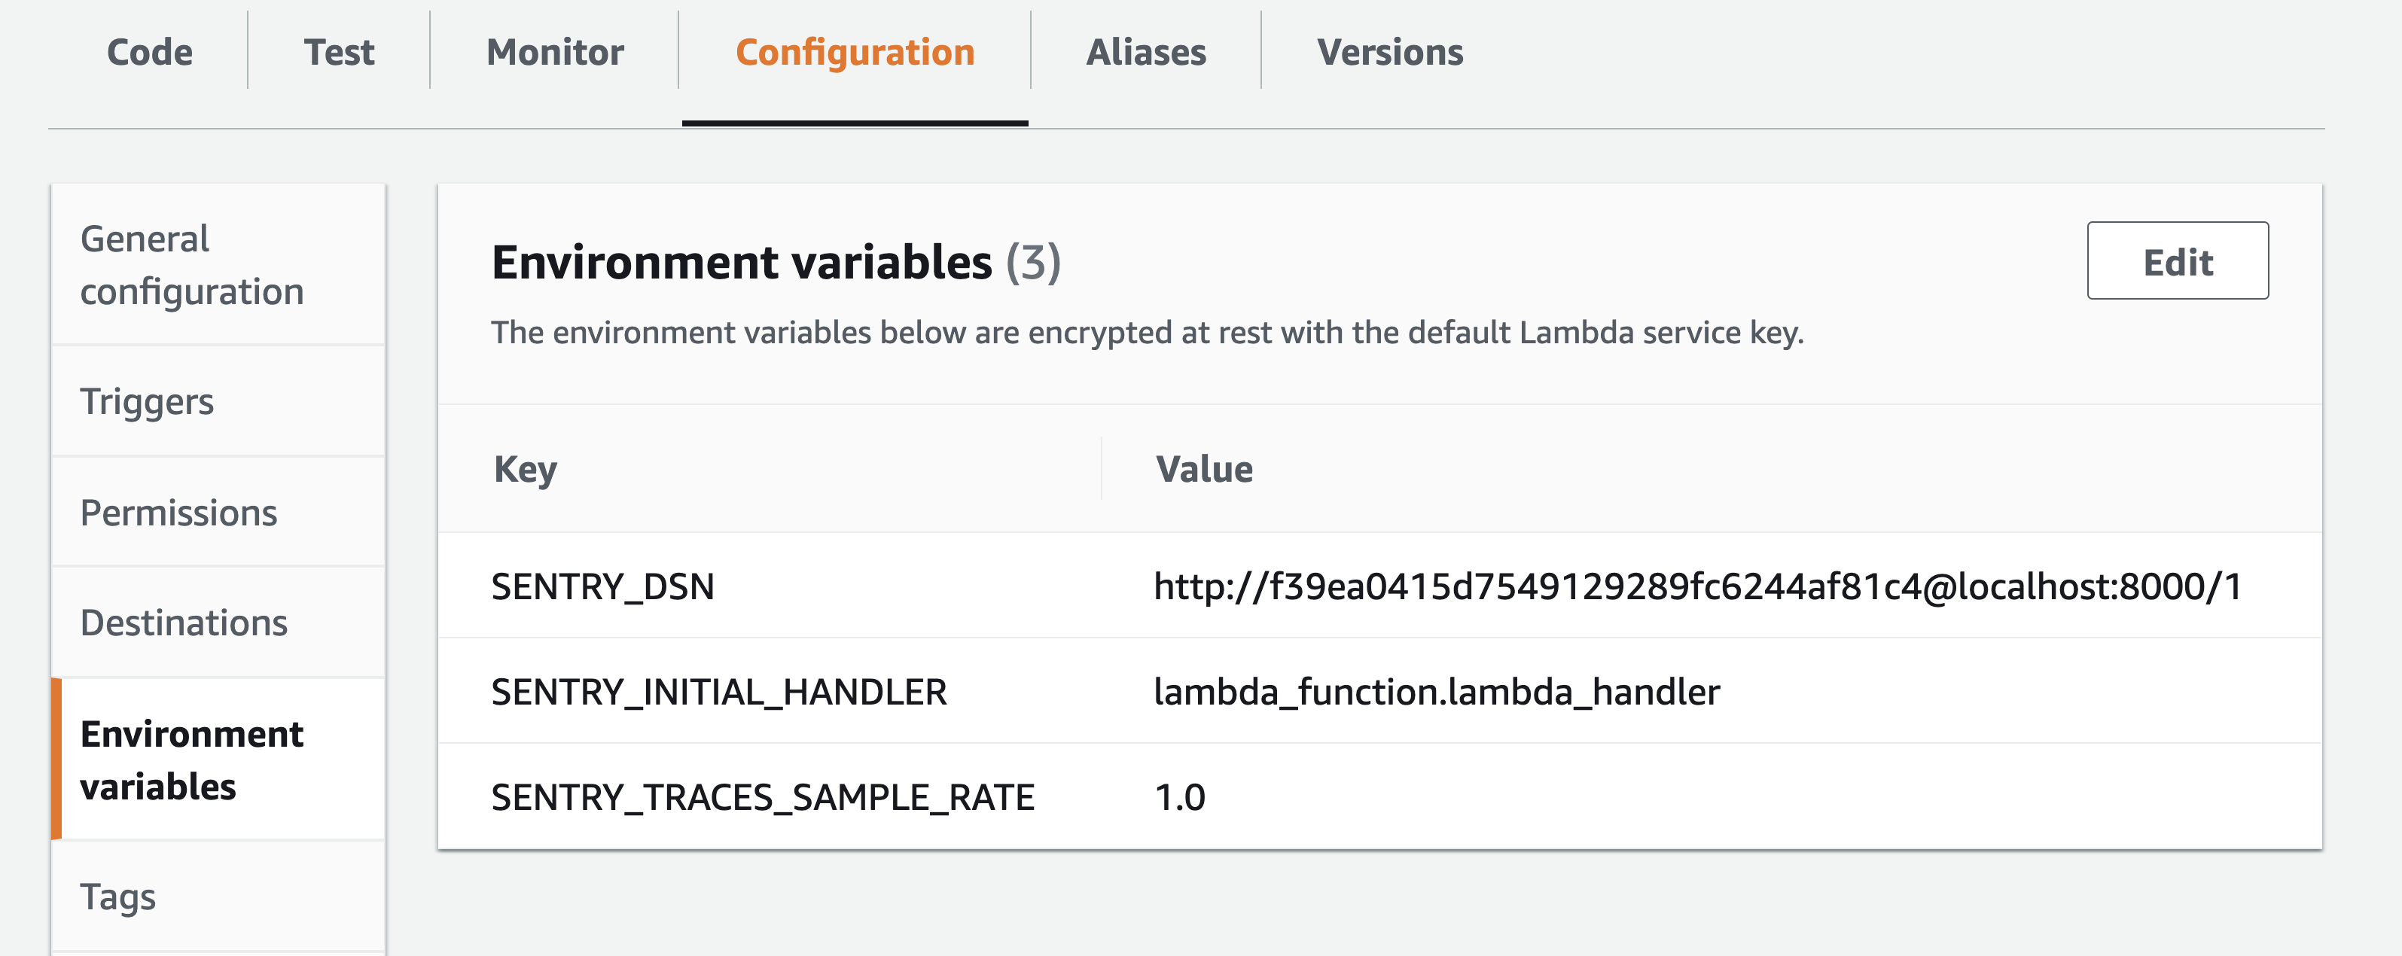Click the Value column header

pyautogui.click(x=1204, y=469)
